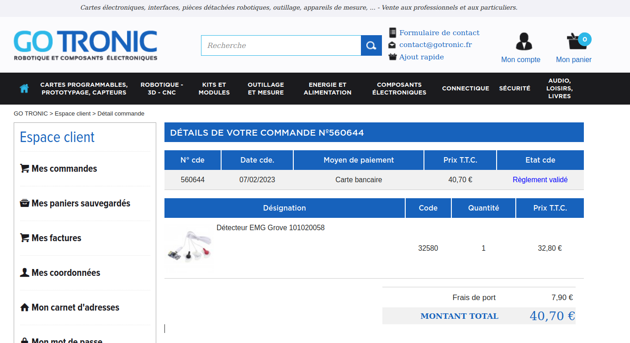Click Espace client in the breadcrumb
The image size is (630, 343).
(x=73, y=114)
